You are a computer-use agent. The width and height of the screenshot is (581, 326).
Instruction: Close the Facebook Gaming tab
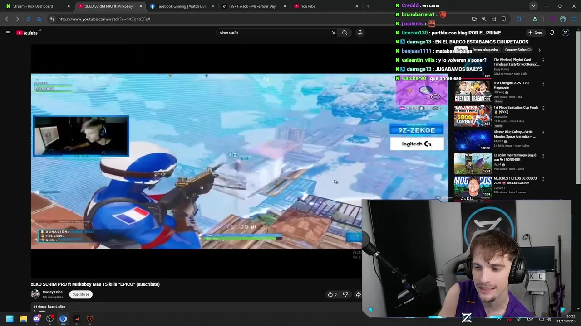click(x=213, y=6)
